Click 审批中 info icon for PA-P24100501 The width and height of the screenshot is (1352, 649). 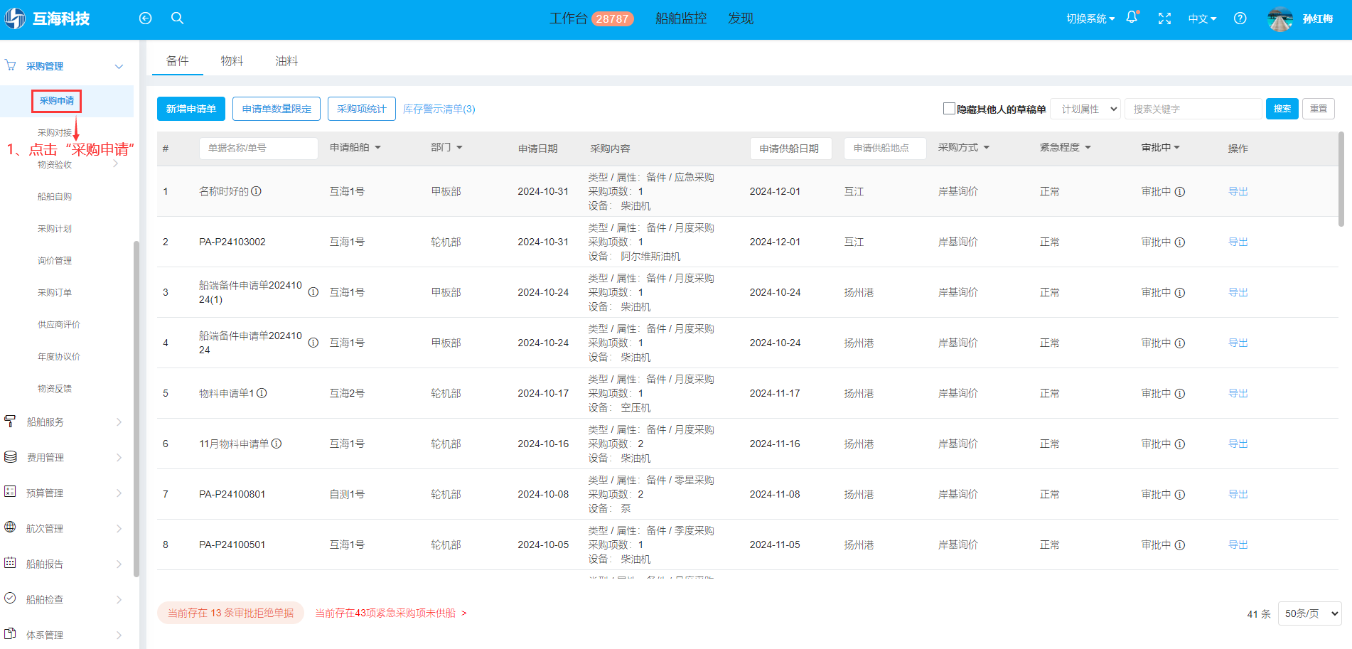click(x=1180, y=545)
